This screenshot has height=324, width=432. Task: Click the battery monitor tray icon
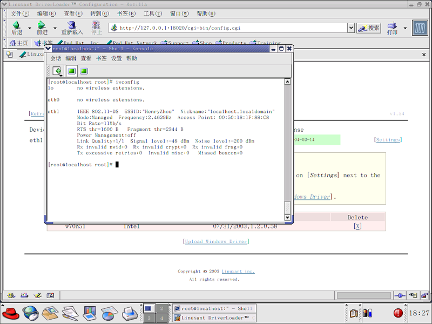pos(367,313)
